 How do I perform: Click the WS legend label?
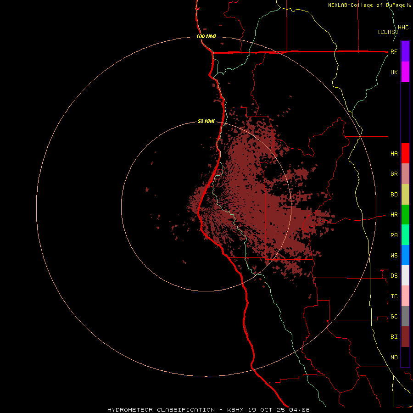(394, 255)
